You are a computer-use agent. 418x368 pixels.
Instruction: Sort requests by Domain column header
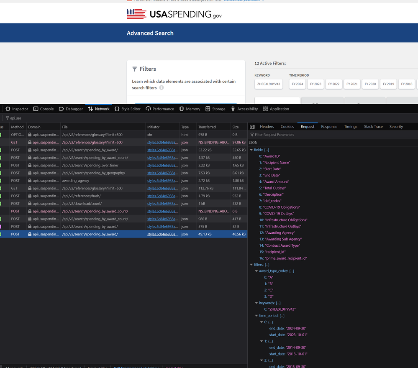click(44, 127)
